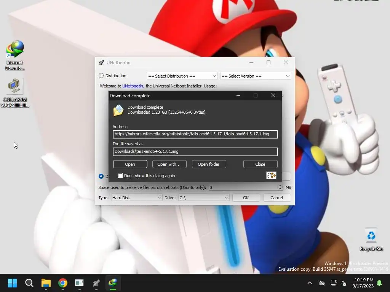Switch to UNetbootin taskbar icon
Image resolution: width=390 pixels, height=292 pixels.
tap(96, 283)
